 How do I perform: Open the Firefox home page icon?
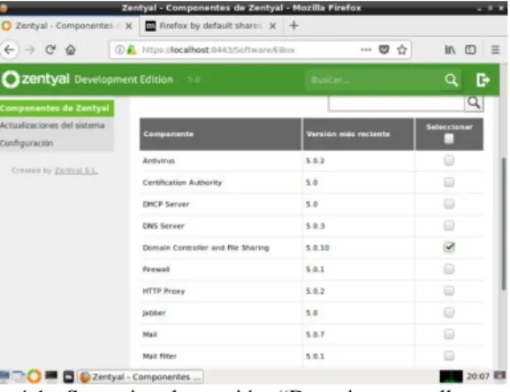pos(71,50)
